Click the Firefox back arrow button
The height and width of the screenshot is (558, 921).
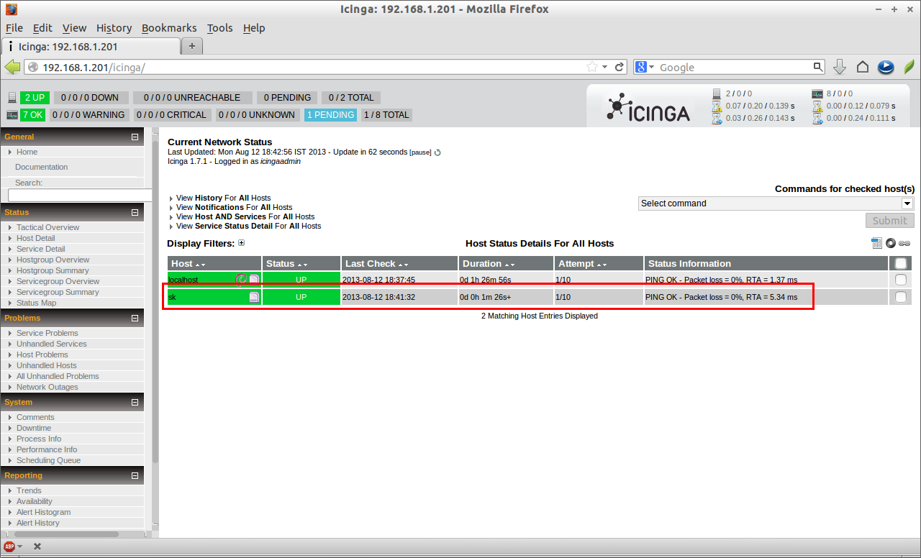pos(12,67)
